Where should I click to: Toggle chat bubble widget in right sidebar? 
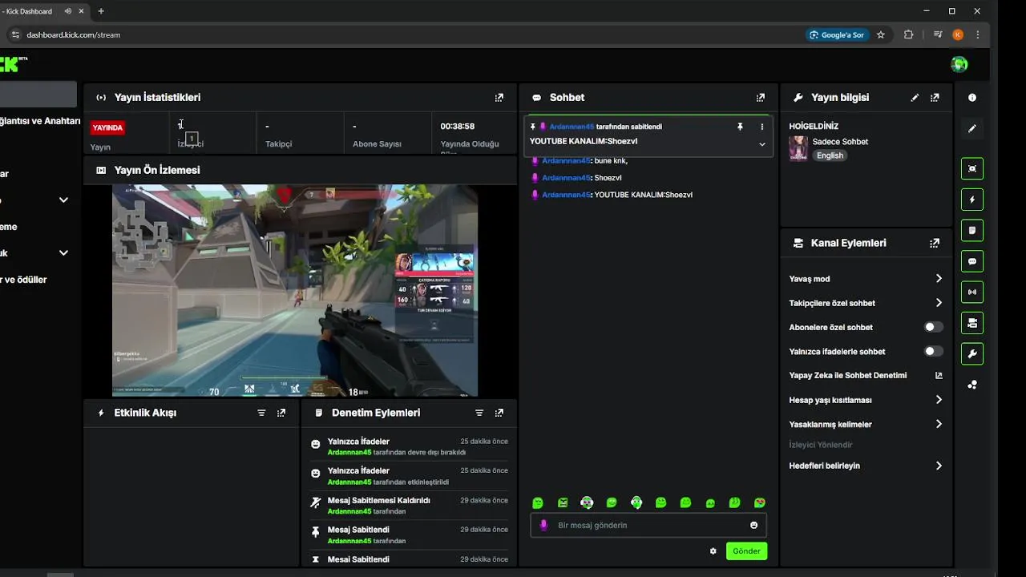[972, 261]
